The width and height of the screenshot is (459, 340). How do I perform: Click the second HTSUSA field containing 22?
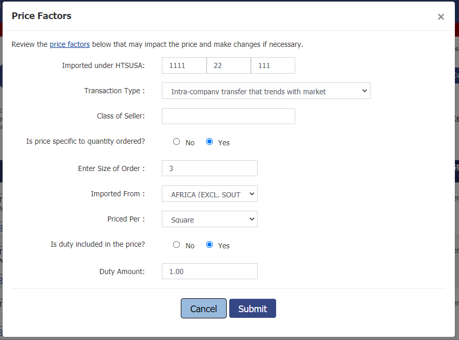(228, 65)
